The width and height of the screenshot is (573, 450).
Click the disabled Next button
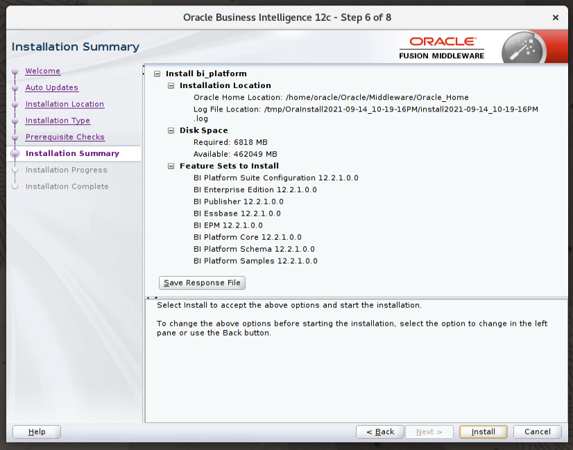point(429,432)
